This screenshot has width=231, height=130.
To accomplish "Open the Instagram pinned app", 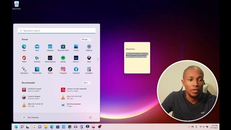I will (63, 70).
